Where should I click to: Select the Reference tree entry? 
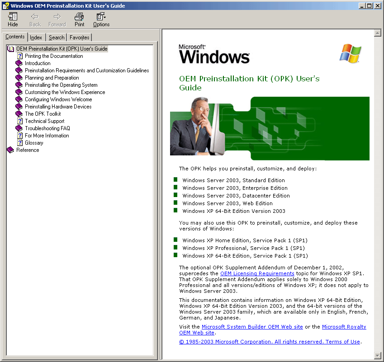tap(28, 150)
